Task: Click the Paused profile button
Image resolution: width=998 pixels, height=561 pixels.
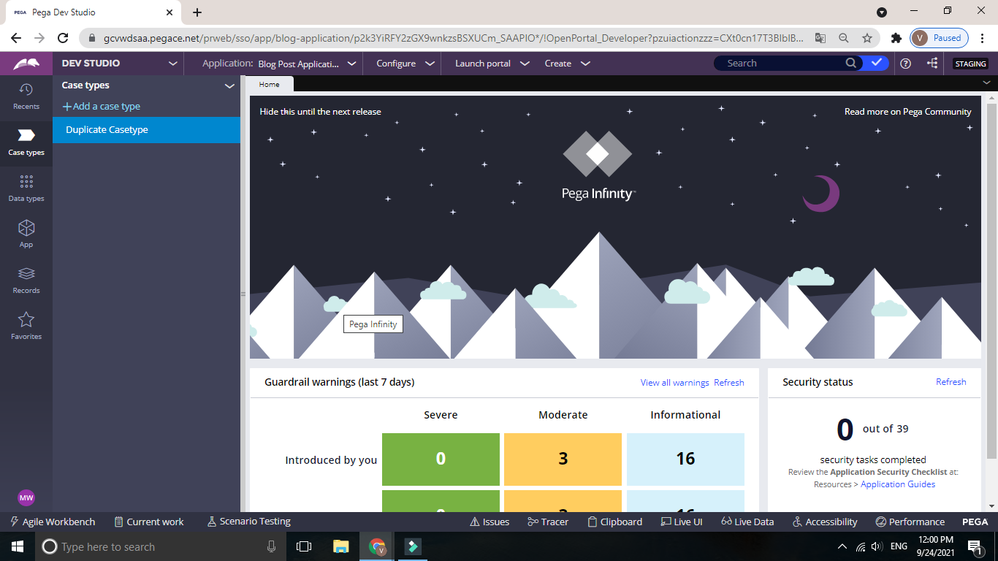Action: [940, 38]
